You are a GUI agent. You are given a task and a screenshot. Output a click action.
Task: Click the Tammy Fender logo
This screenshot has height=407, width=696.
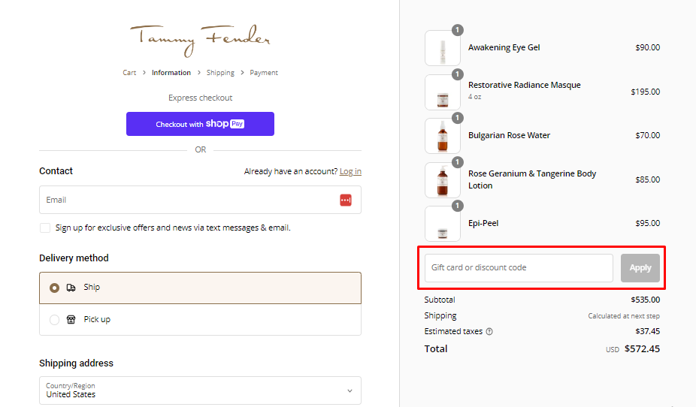tap(200, 41)
